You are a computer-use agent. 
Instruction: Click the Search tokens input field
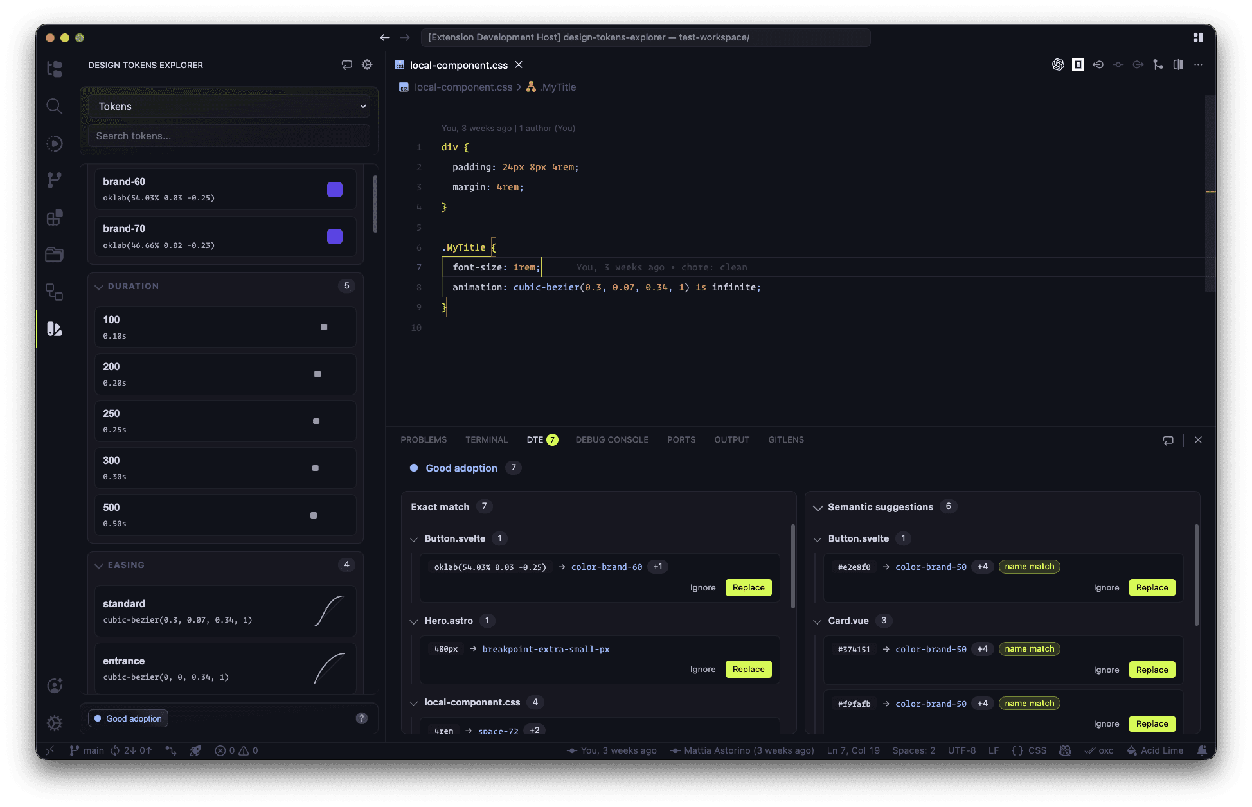pos(229,136)
